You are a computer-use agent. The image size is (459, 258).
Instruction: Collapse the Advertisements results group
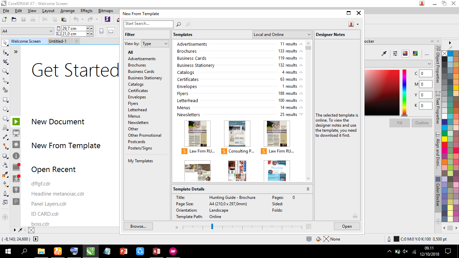(x=301, y=44)
